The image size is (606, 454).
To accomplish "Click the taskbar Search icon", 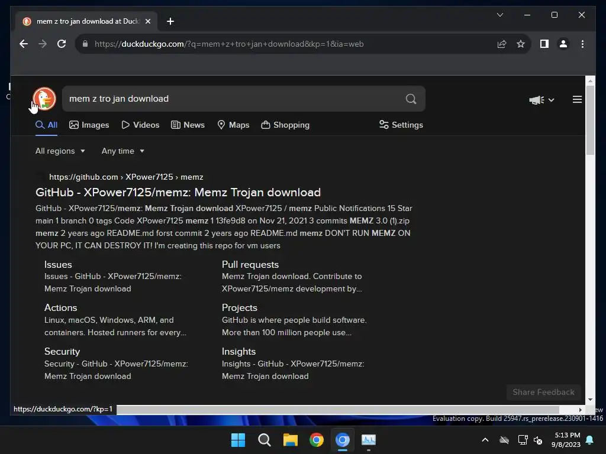I will pos(265,440).
